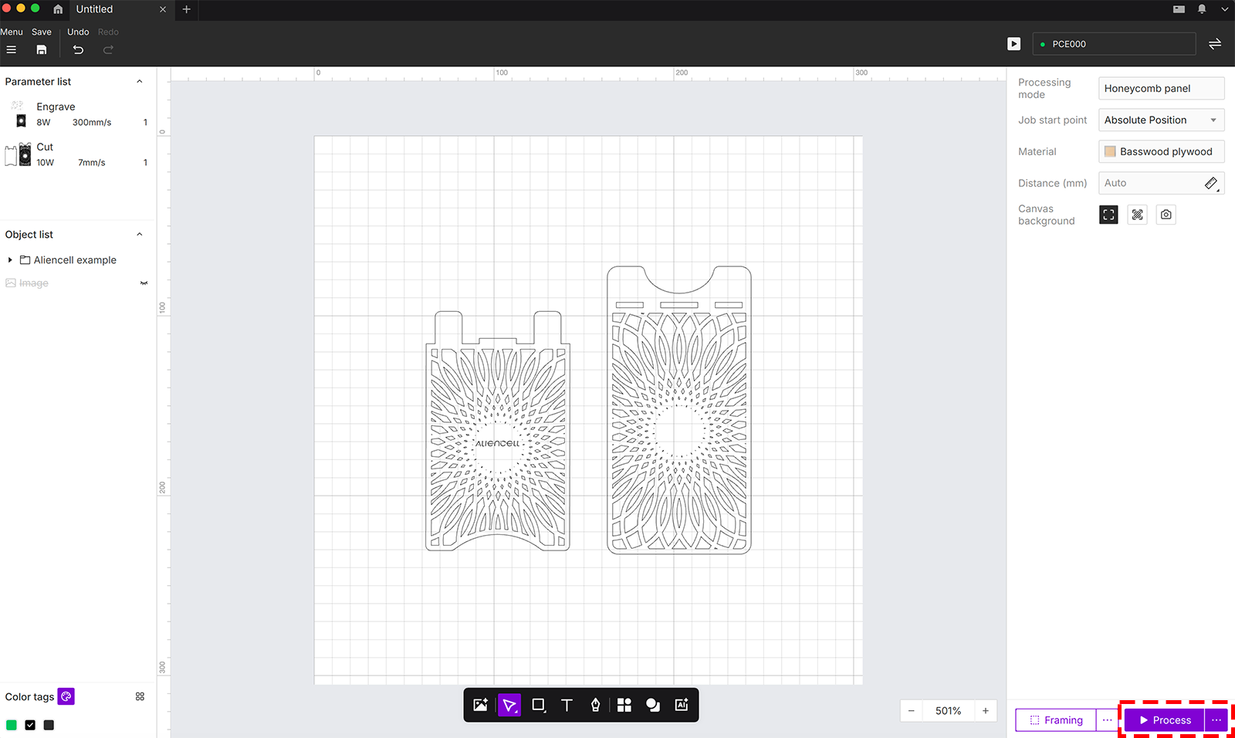Click the Save disk icon
Viewport: 1235px width, 738px height.
point(42,49)
